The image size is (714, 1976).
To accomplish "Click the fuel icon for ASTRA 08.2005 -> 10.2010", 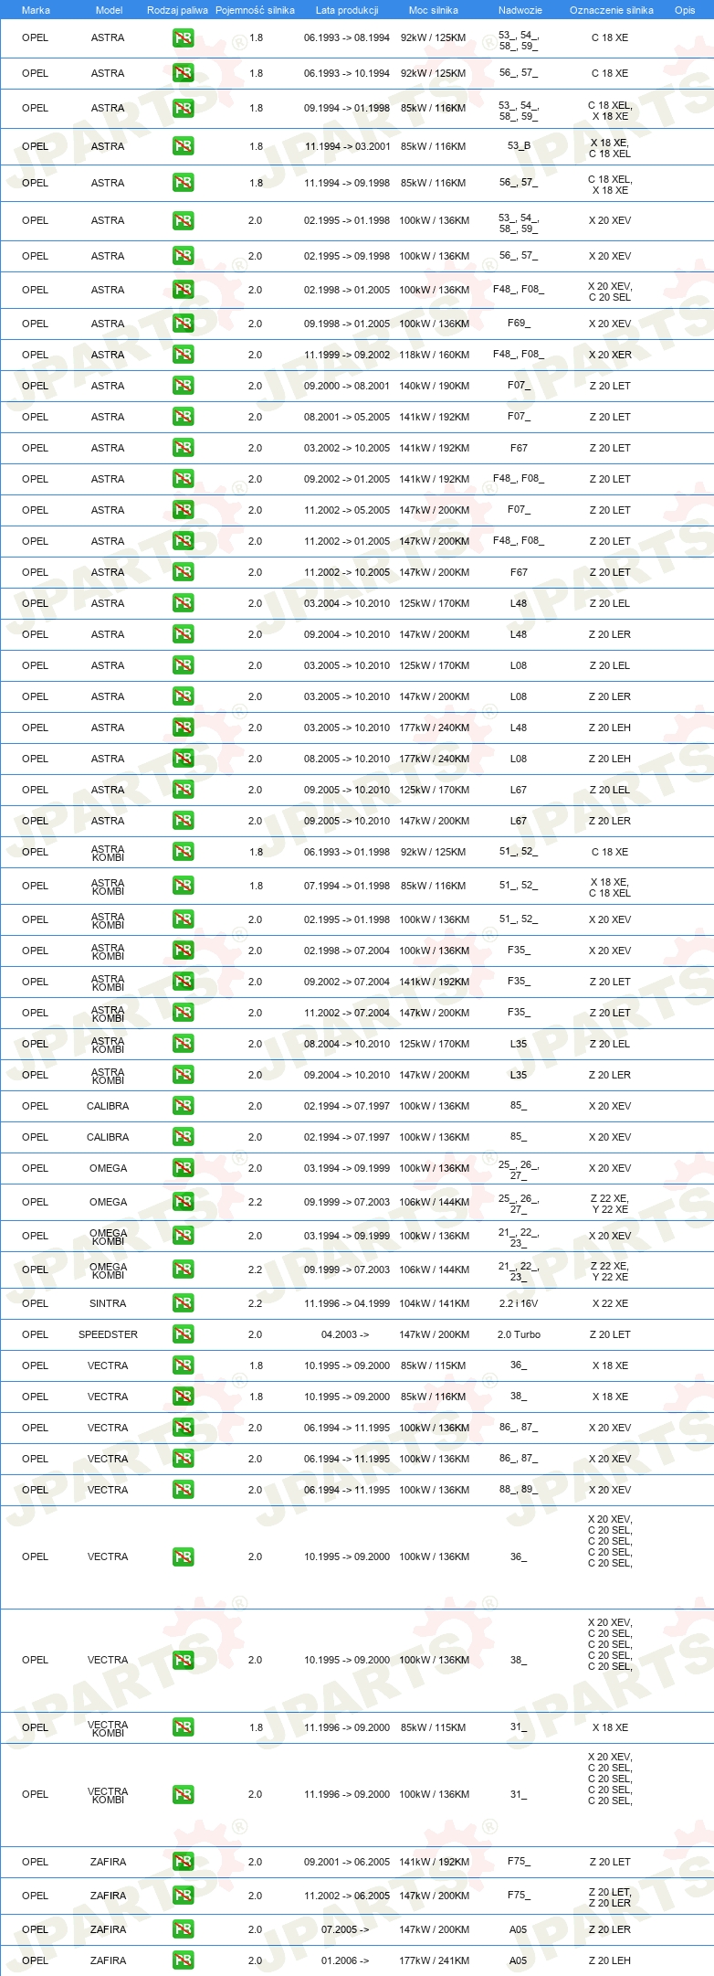I will 183,759.
